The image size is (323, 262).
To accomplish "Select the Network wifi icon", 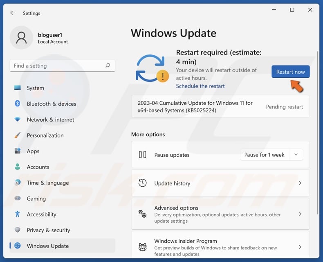I will (x=18, y=120).
